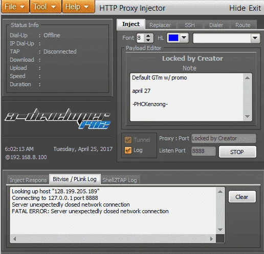264x254 pixels.
Task: Open the empty combo box beside HL
Action: tap(226, 38)
